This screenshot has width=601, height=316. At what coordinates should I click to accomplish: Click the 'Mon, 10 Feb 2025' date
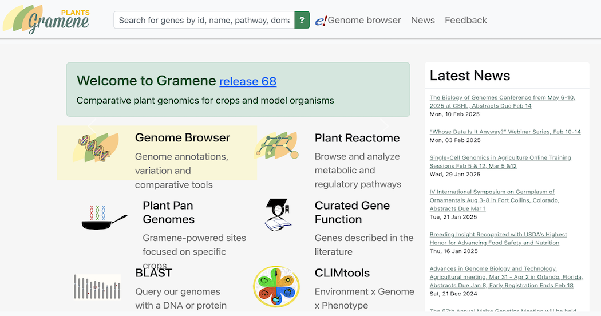pyautogui.click(x=454, y=114)
